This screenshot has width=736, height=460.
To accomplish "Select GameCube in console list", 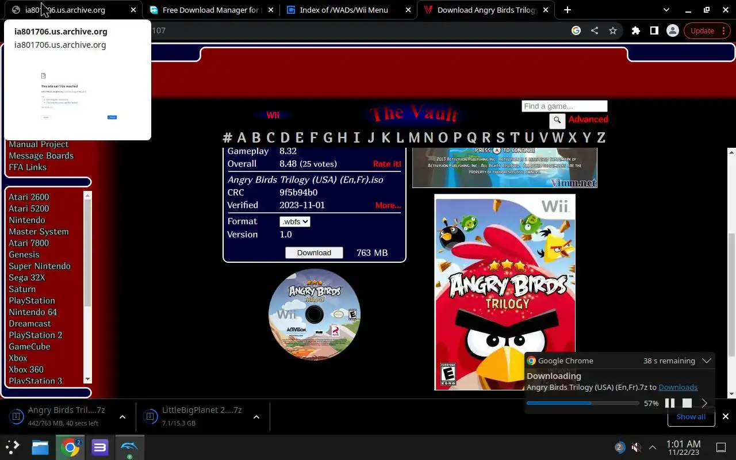I will point(29,347).
